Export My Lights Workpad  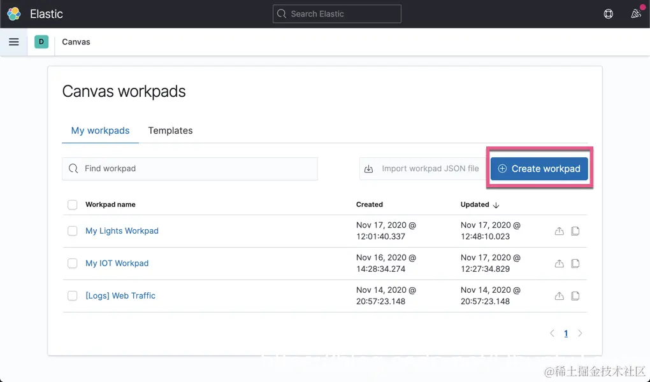click(560, 231)
